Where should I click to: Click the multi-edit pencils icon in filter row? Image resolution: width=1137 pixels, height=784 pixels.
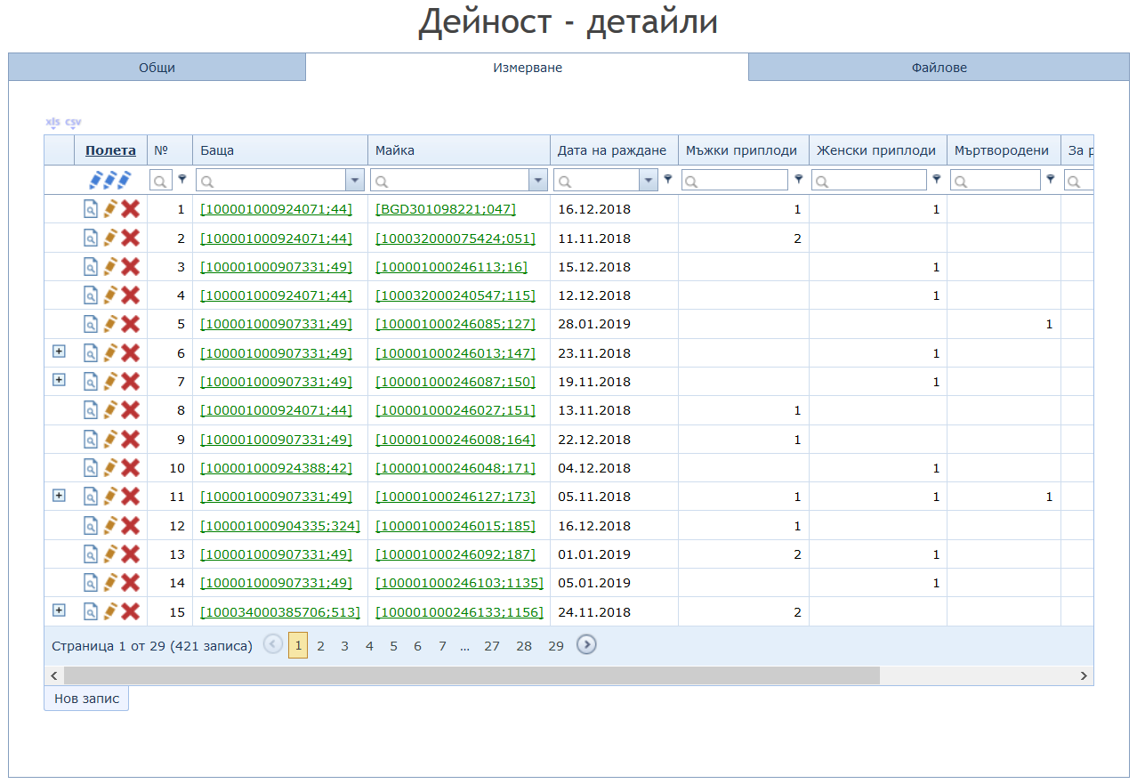point(110,181)
